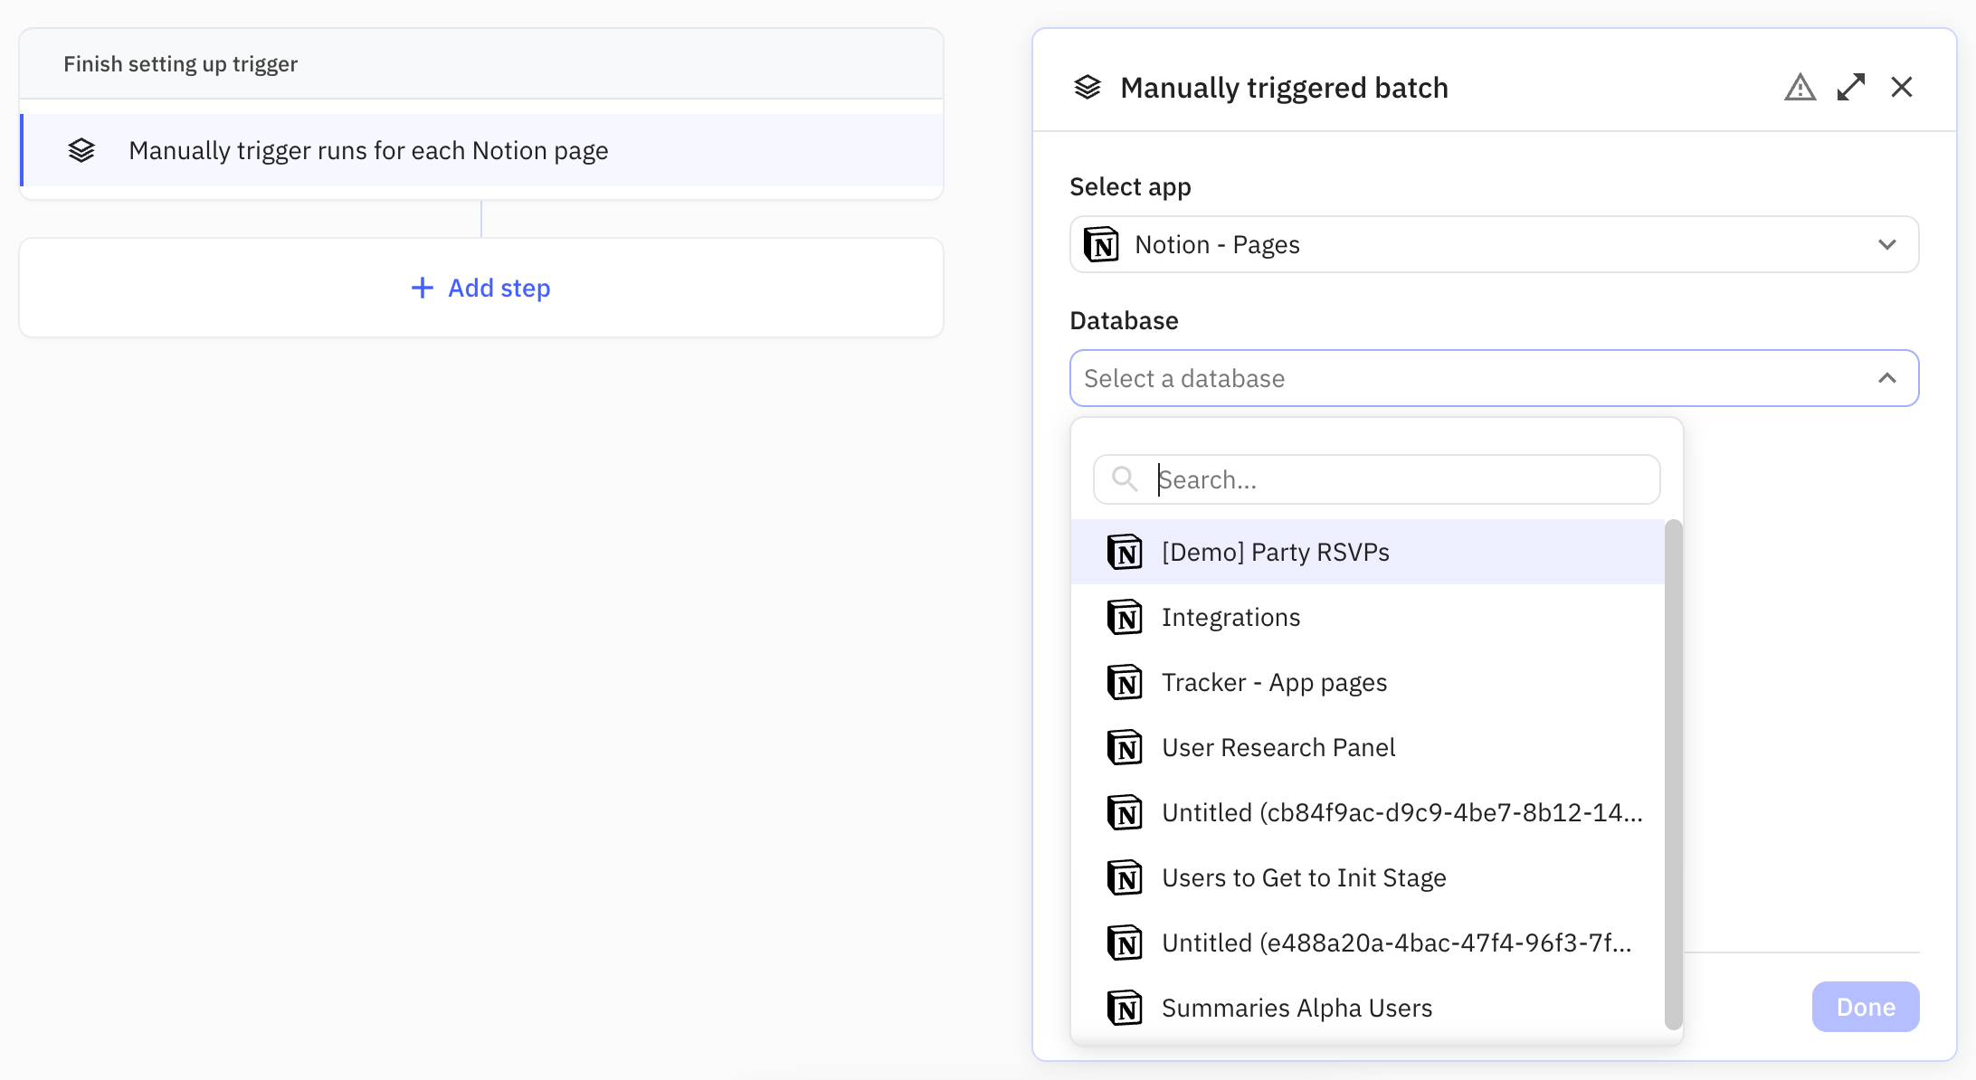Close the Manually triggered batch panel

pos(1901,88)
